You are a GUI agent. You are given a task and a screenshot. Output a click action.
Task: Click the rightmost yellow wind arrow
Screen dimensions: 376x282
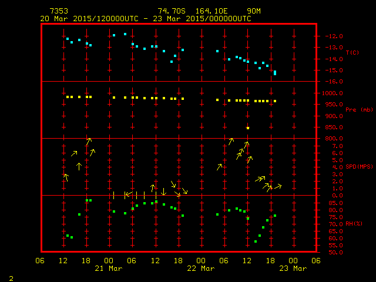click(x=277, y=186)
